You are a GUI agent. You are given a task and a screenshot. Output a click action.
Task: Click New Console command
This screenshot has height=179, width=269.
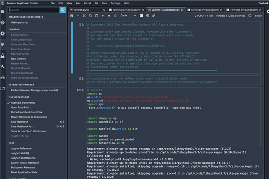pos(18,59)
